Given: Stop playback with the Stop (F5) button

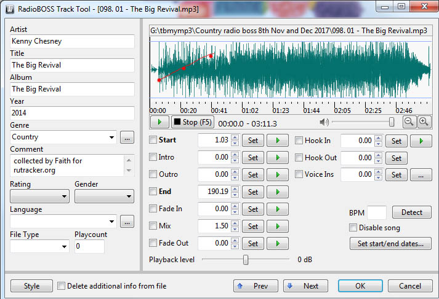Looking at the screenshot, I should 193,122.
